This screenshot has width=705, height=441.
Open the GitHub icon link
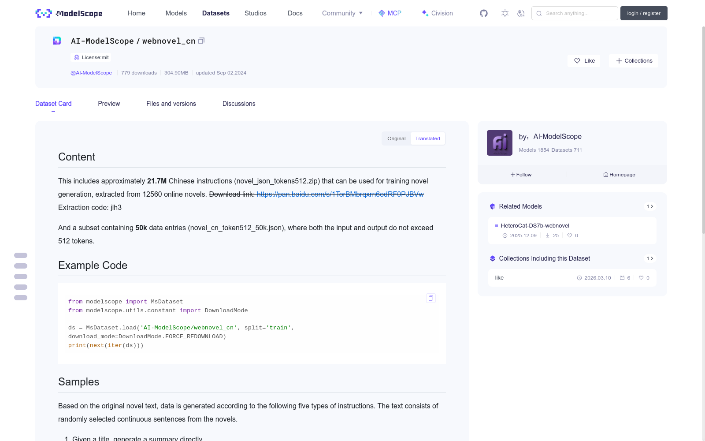[x=484, y=13]
